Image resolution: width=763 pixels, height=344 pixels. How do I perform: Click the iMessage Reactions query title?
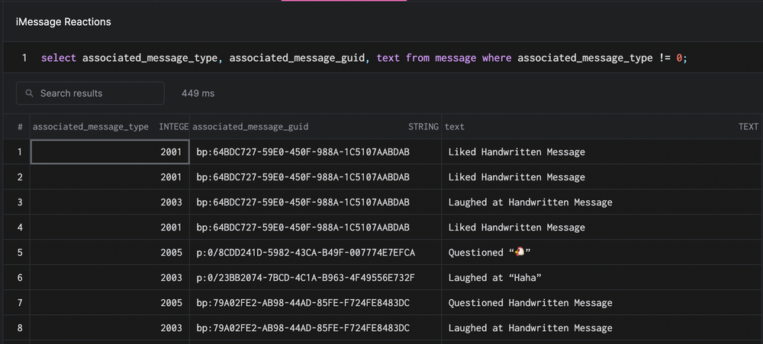click(63, 22)
